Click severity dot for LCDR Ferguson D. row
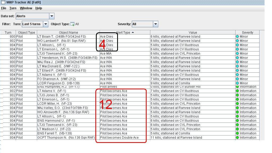Image resolution: width=272 pixels, height=153 pixels. tap(237, 83)
